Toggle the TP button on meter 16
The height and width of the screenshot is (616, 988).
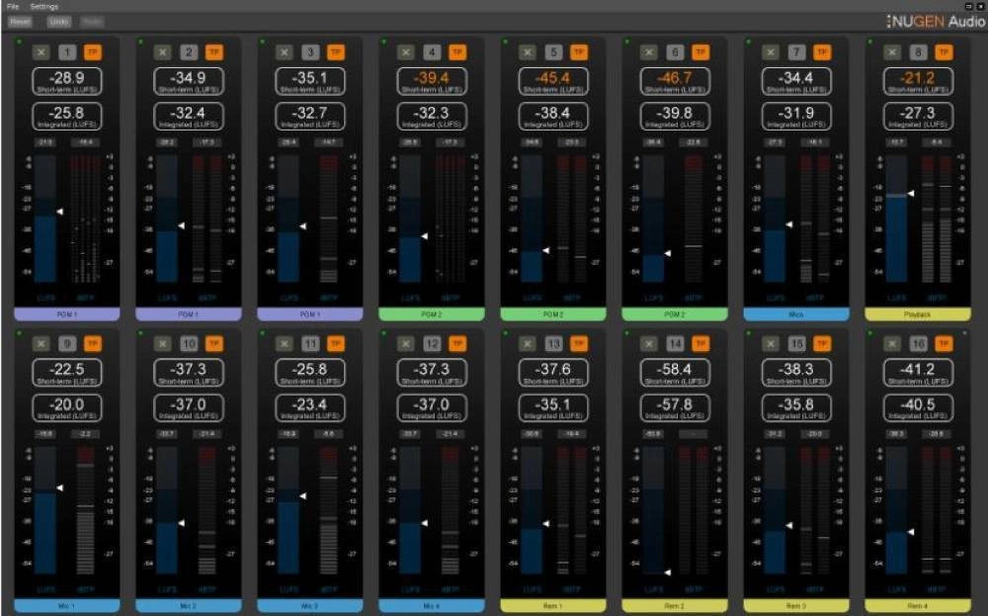945,344
